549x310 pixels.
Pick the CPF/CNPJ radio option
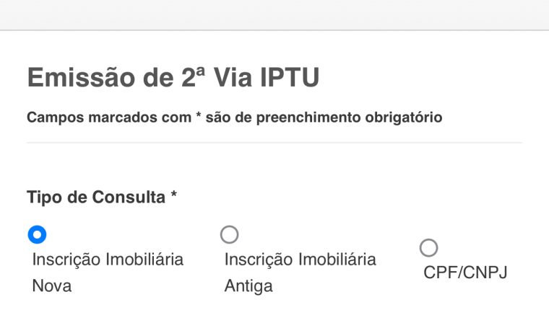(428, 248)
